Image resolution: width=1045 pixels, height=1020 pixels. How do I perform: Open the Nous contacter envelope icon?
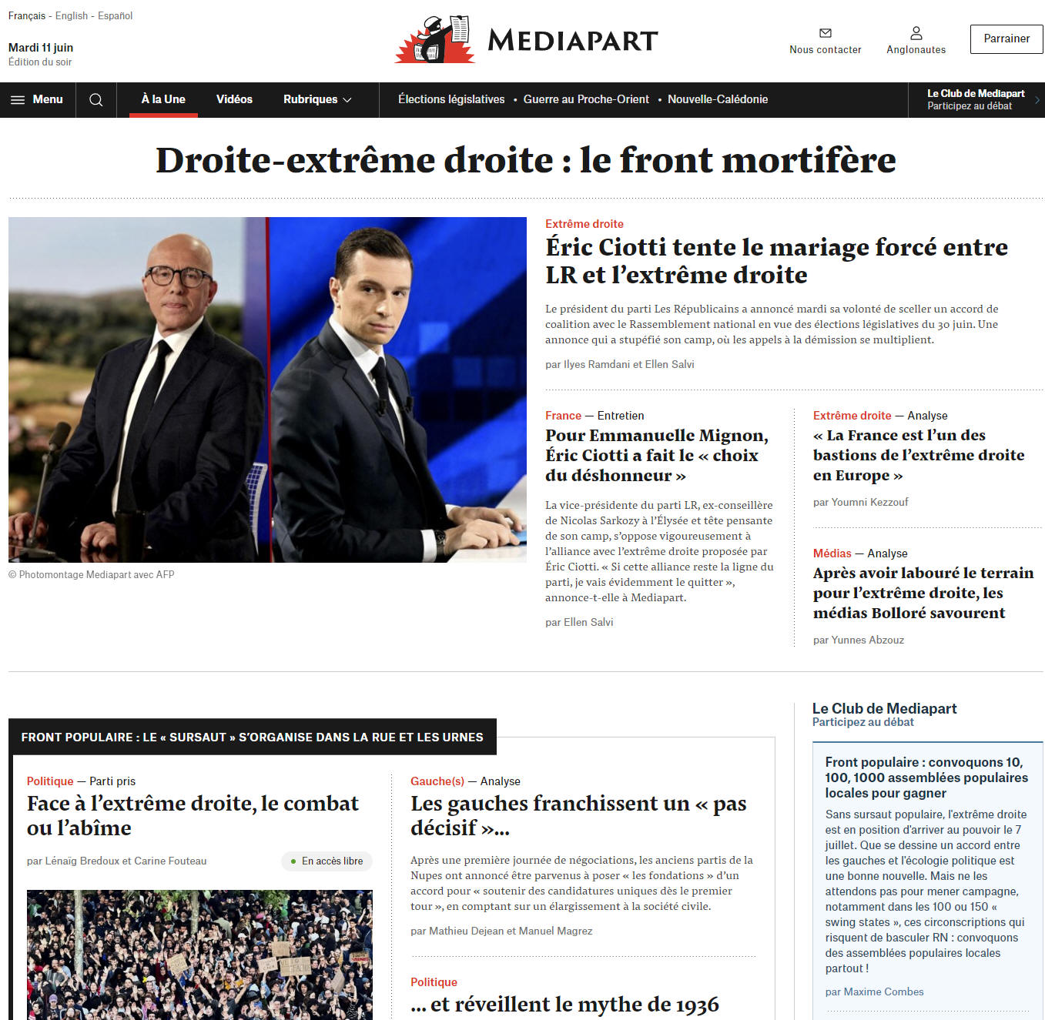pyautogui.click(x=826, y=33)
